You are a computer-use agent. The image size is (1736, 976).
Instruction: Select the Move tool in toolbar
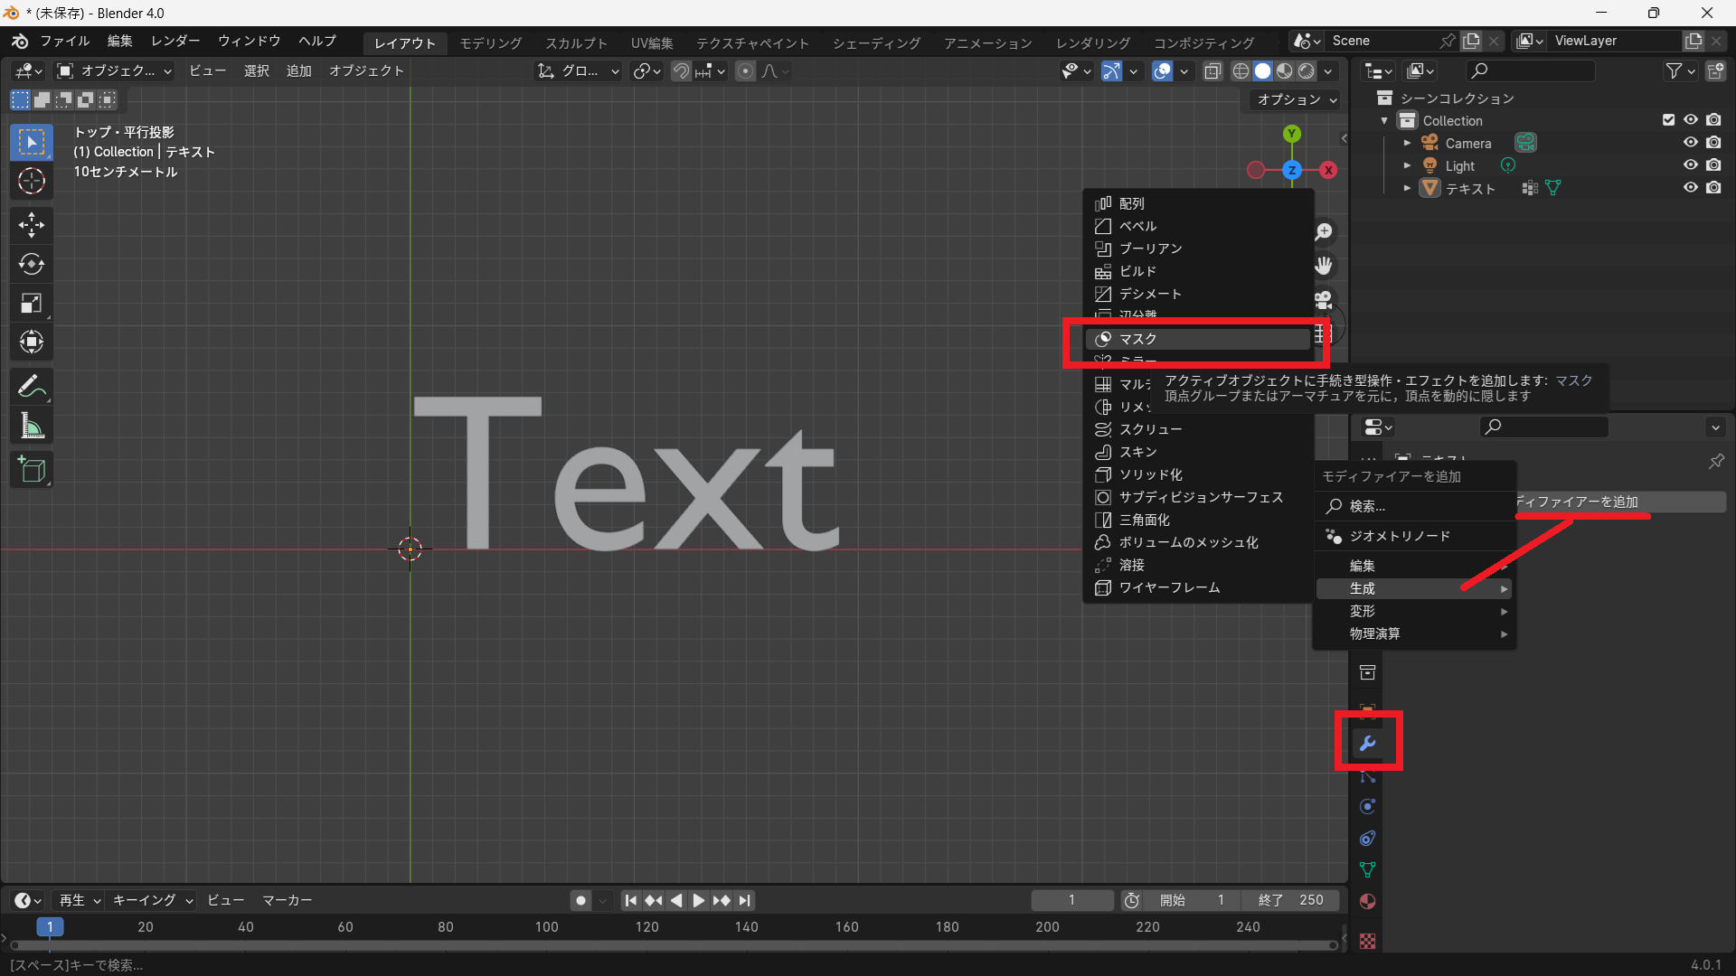pos(32,224)
